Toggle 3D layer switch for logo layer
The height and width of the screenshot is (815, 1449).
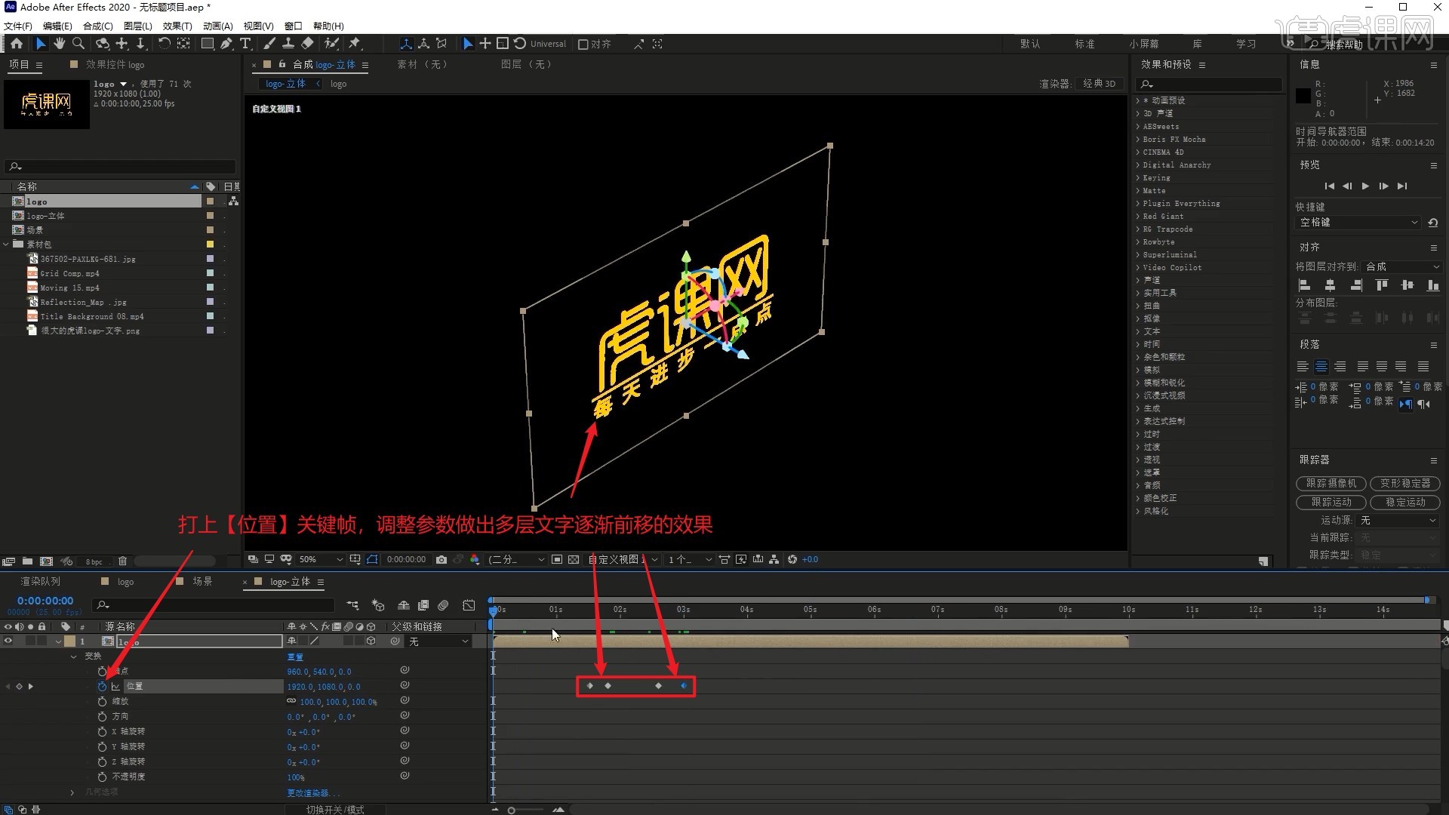coord(371,641)
